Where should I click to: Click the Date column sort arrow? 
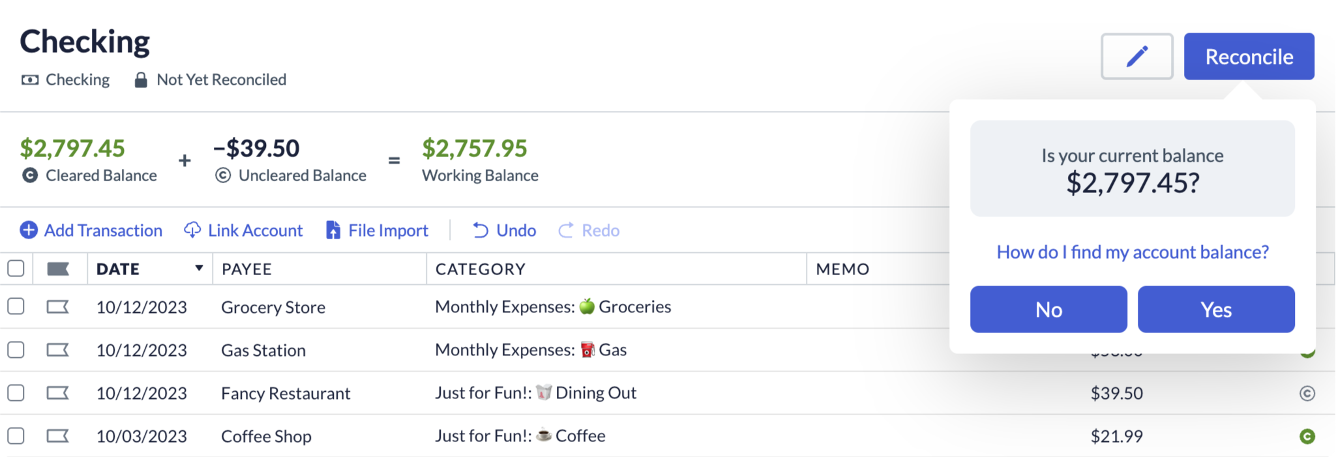pyautogui.click(x=199, y=268)
